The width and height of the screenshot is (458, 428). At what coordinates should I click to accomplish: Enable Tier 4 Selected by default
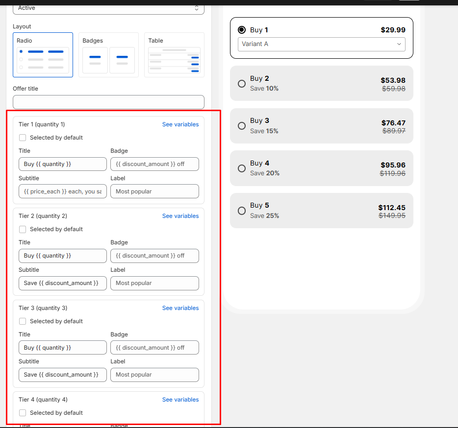[23, 413]
